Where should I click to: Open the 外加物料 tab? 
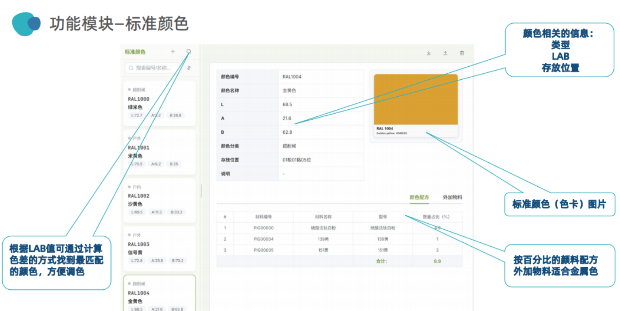click(x=453, y=197)
